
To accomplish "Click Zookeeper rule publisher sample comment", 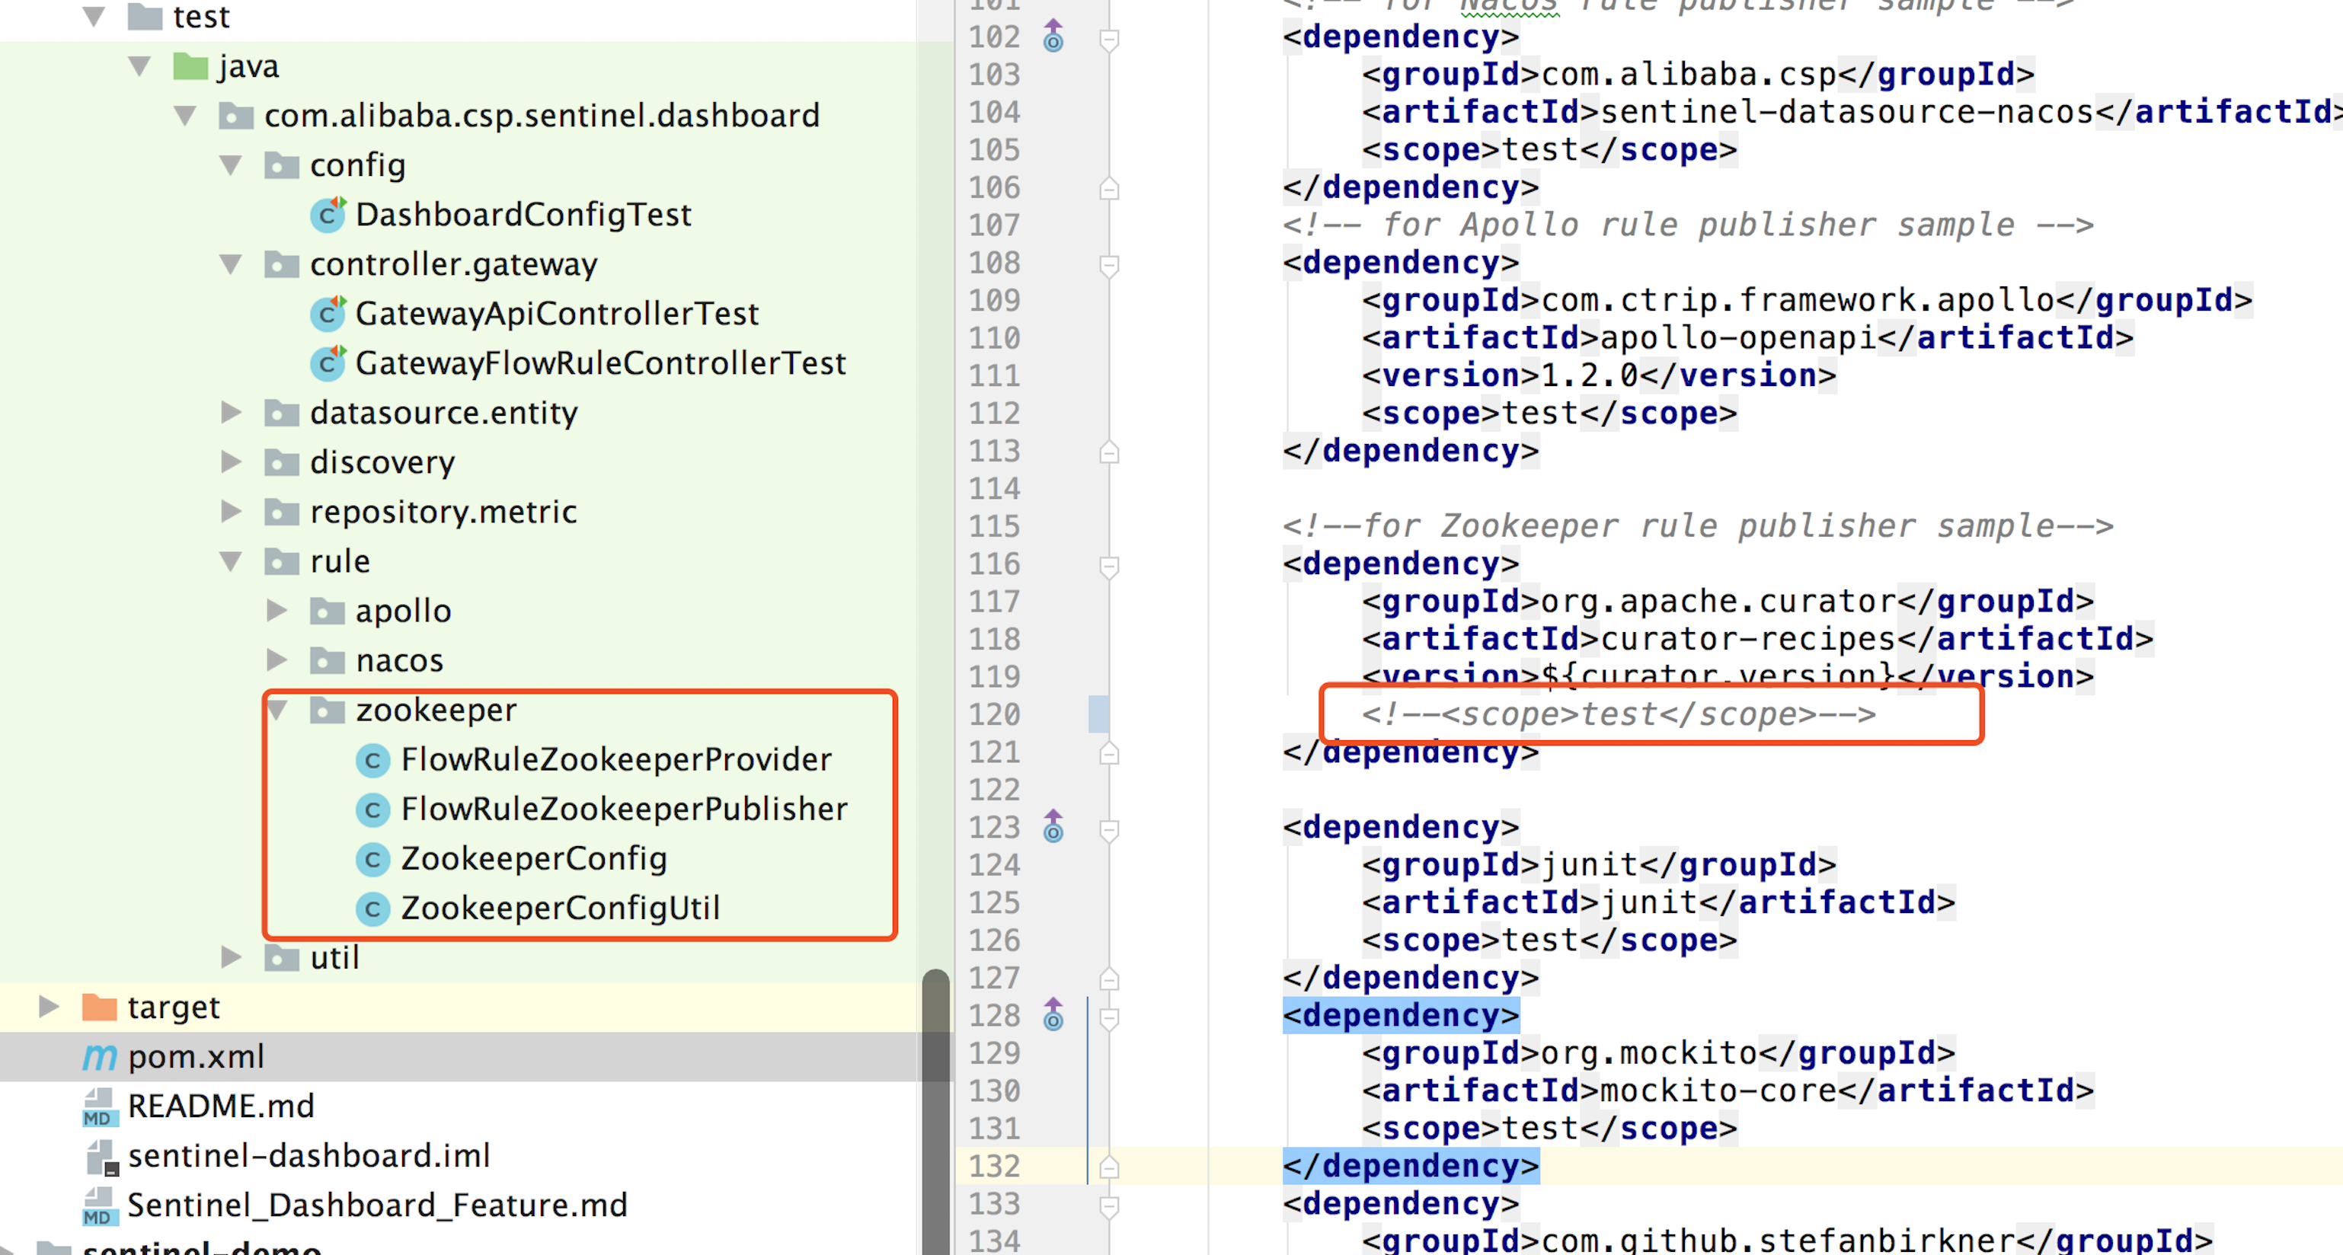I will click(1697, 526).
